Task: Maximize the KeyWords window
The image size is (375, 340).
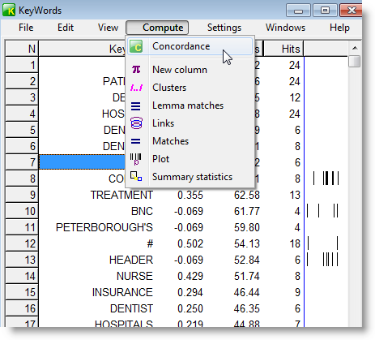Action: [325, 11]
